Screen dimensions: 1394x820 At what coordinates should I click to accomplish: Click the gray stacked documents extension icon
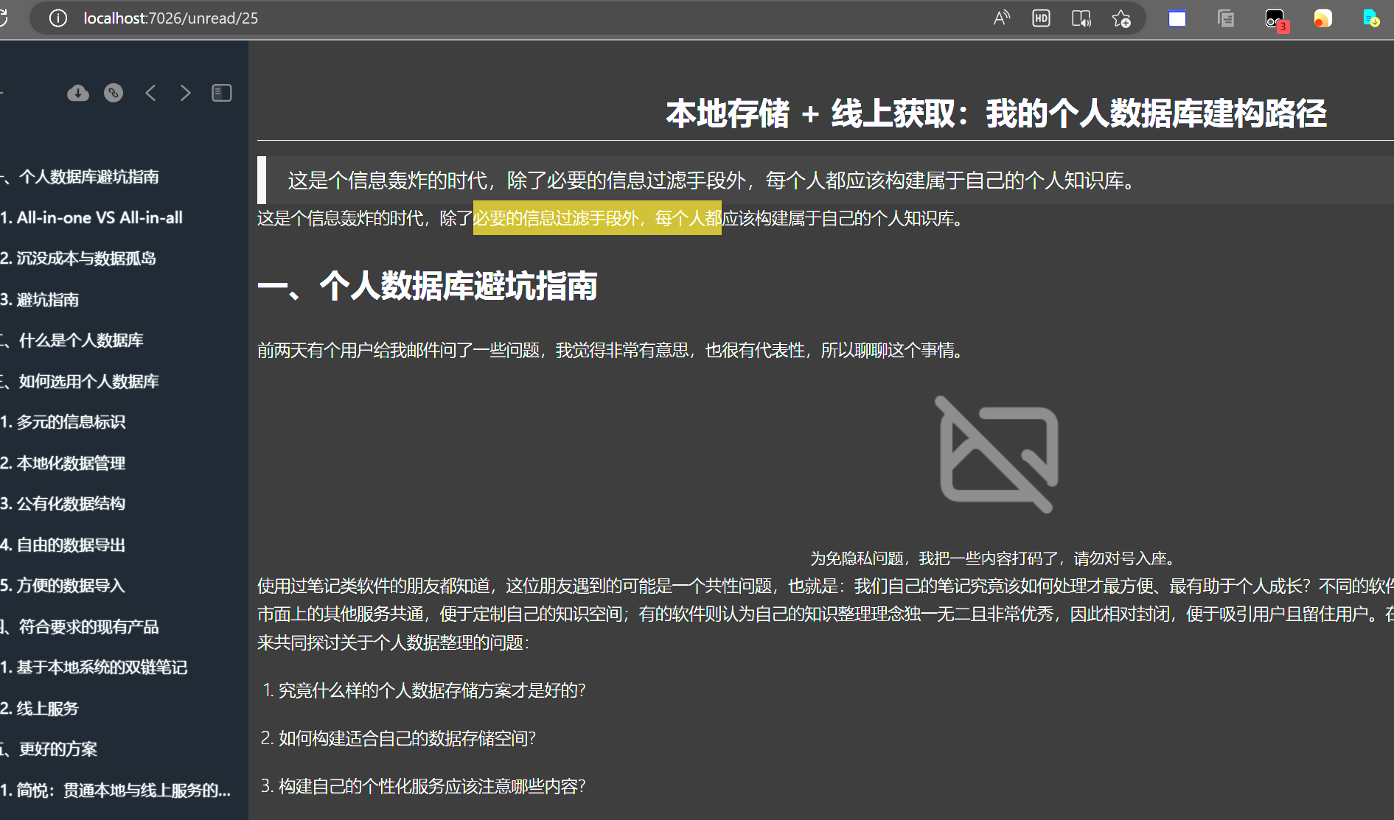[x=1226, y=18]
